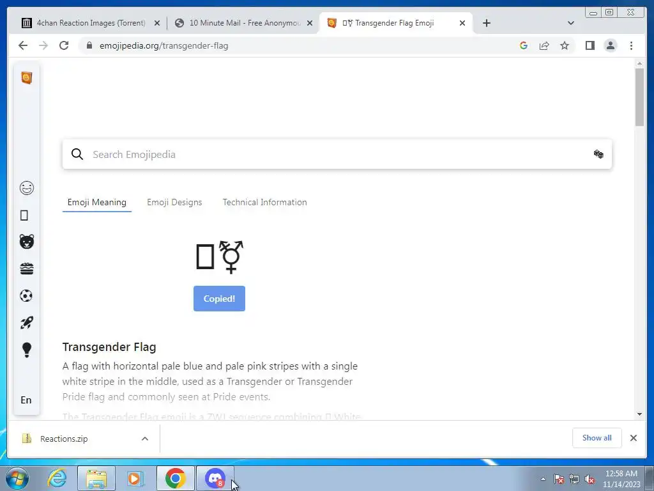Click the random emoji dice icon
Viewport: 654px width, 491px height.
coord(598,154)
